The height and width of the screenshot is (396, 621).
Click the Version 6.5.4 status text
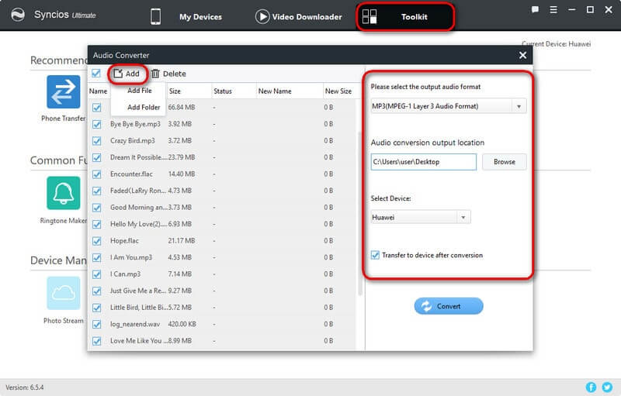(25, 387)
